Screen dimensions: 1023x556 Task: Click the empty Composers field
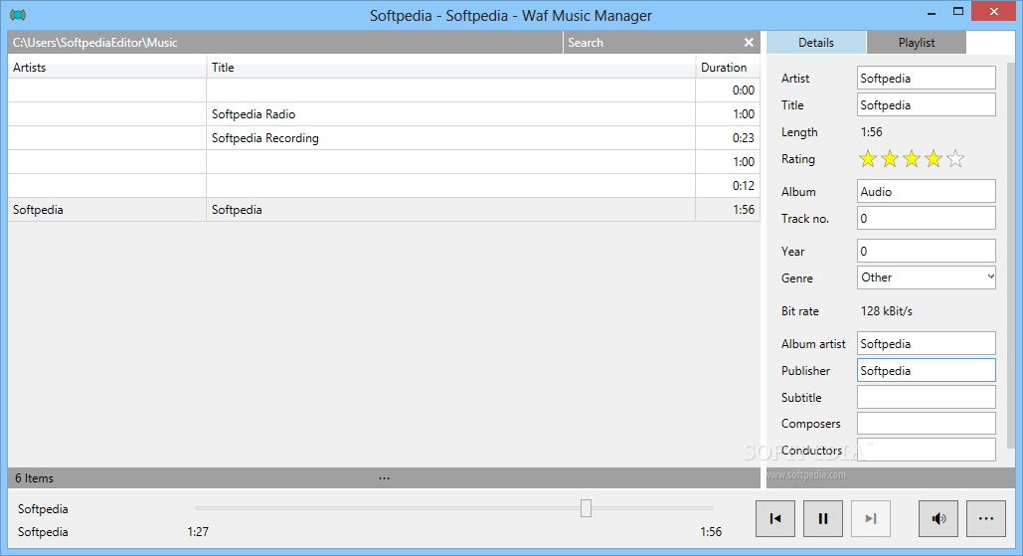tap(927, 423)
